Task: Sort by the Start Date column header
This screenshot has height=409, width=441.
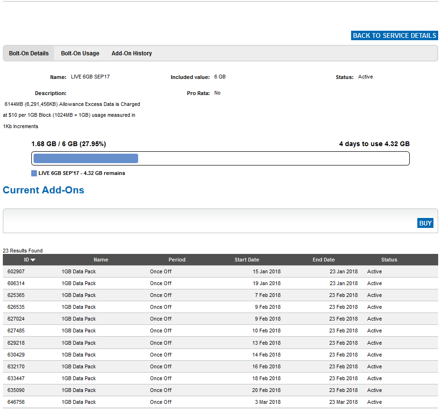Action: coord(247,260)
